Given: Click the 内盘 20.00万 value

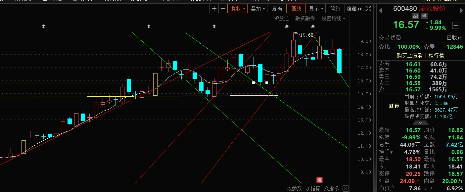Looking at the screenshot, I should pos(453,181).
